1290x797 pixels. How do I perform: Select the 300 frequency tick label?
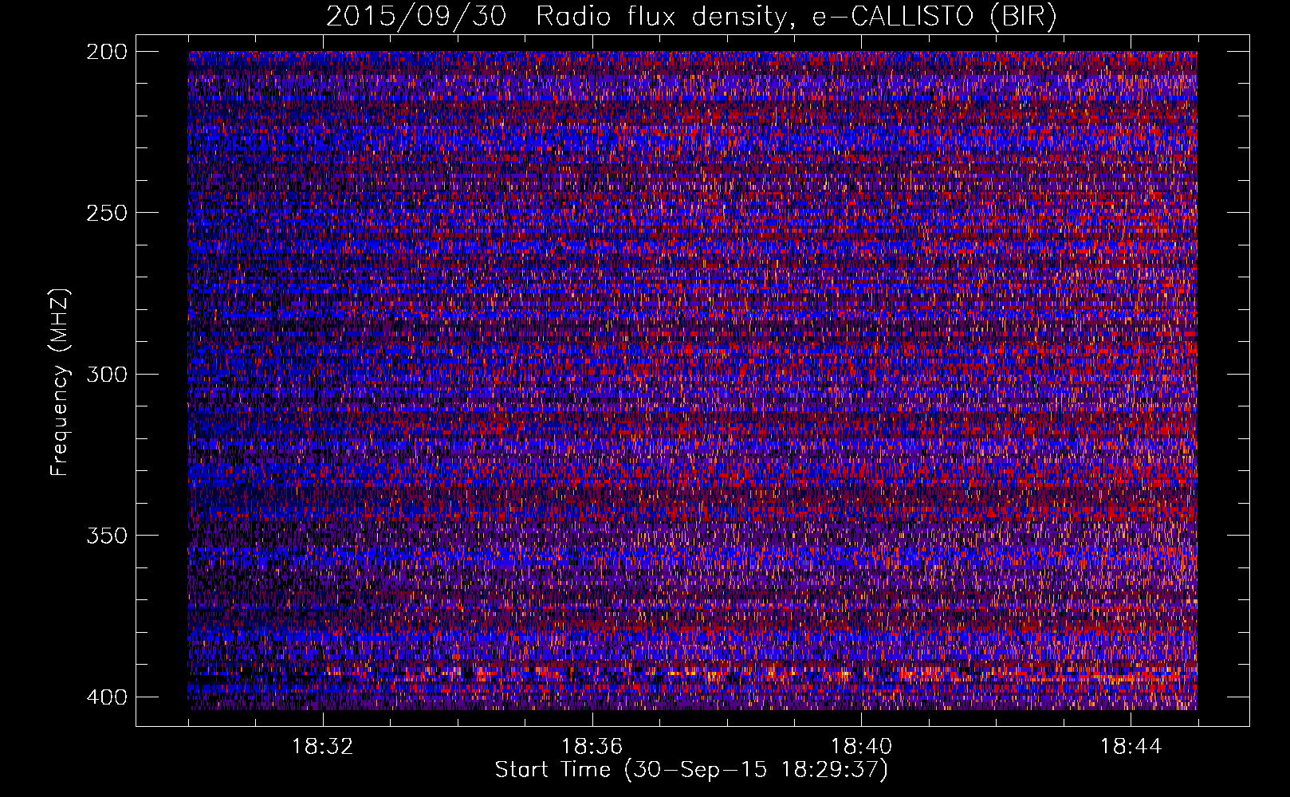[106, 374]
